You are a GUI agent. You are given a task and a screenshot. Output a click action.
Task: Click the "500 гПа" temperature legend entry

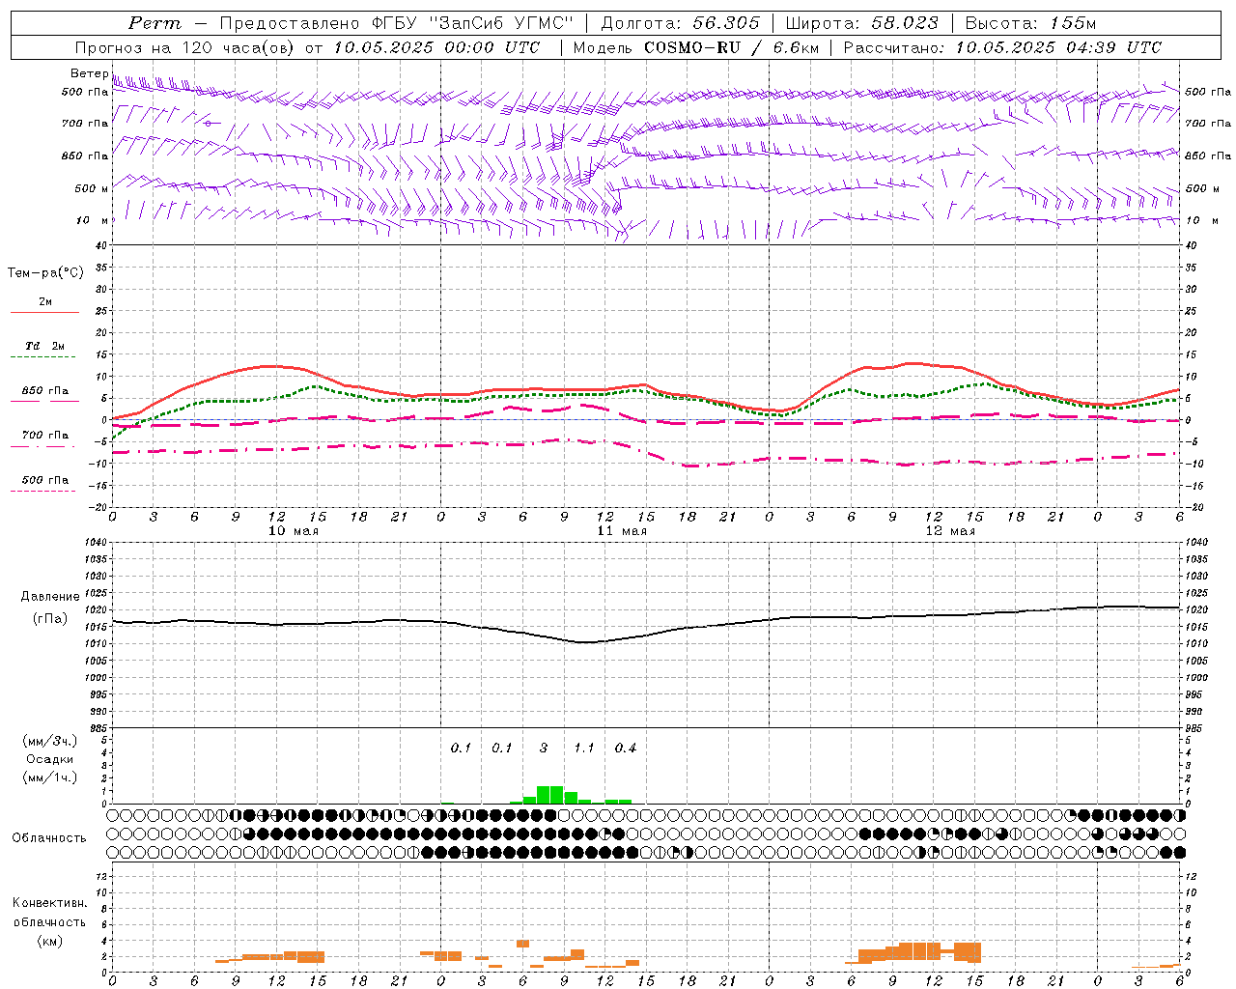click(x=45, y=480)
